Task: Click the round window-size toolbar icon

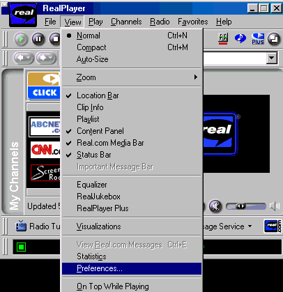Action: pyautogui.click(x=274, y=39)
